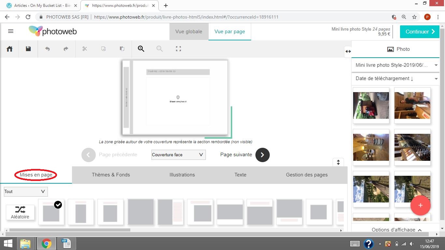Viewport: 445px width, 250px height.
Task: Open the Date de téléchargement sort dropdown
Action: (x=395, y=78)
